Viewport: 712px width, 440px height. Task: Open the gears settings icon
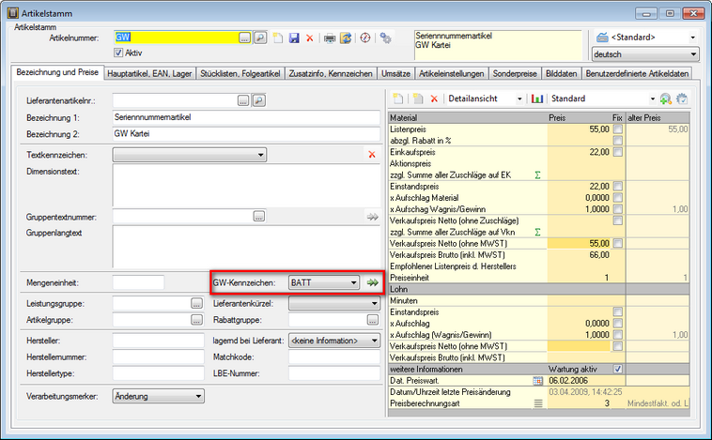click(x=385, y=38)
